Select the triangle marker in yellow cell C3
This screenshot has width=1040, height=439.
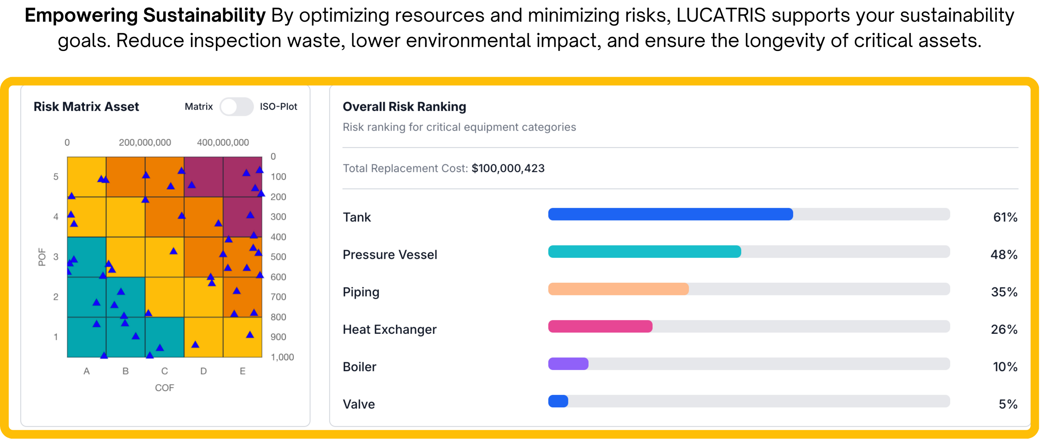pos(174,251)
